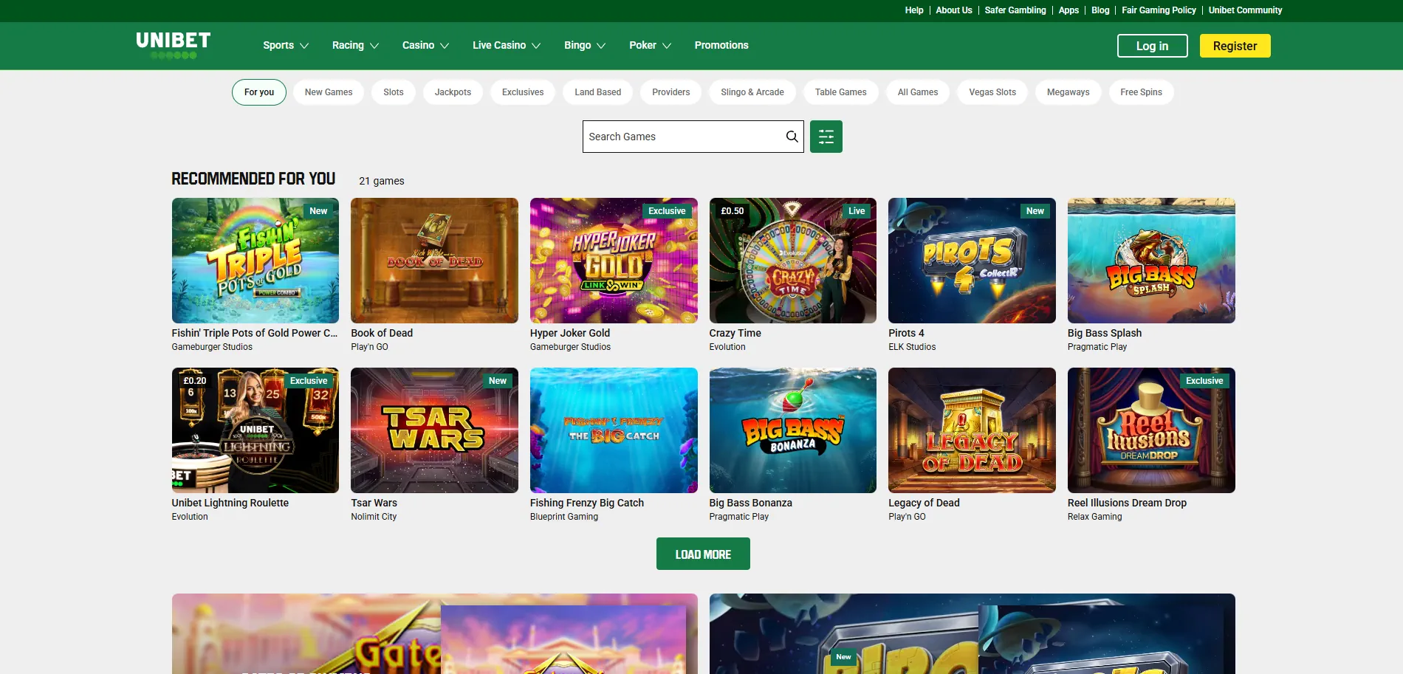Screen dimensions: 1403x674
Task: Select the Providers tab
Action: pos(671,92)
